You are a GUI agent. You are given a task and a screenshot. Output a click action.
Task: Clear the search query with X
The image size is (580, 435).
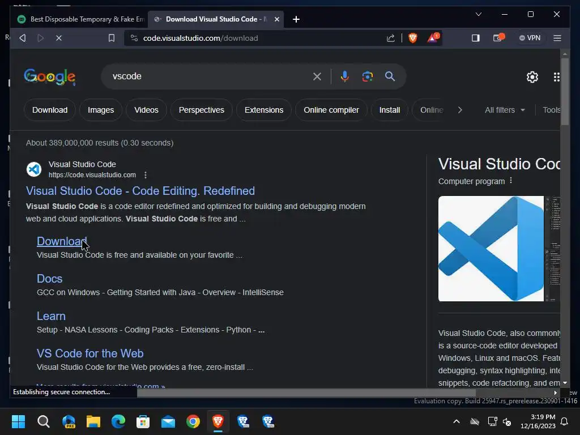[317, 76]
